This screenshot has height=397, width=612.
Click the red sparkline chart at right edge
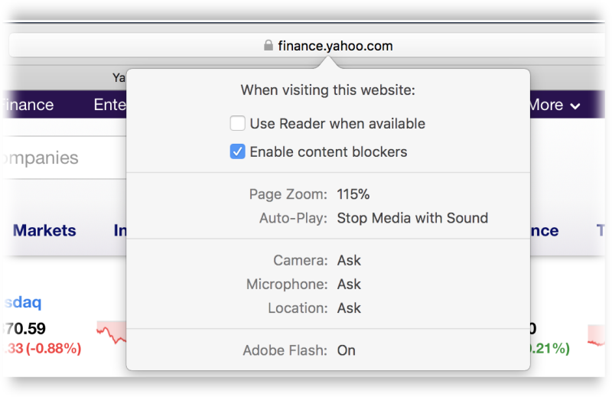pos(596,335)
